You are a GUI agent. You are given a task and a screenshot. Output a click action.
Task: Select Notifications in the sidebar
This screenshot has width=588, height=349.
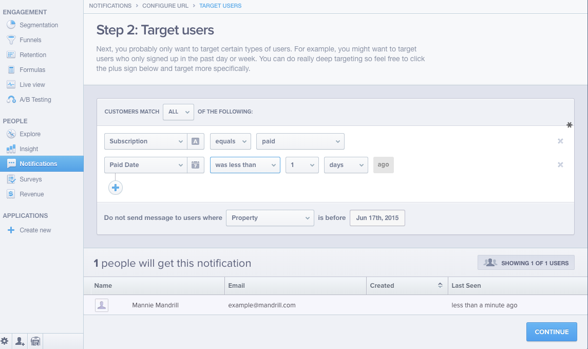tap(42, 164)
